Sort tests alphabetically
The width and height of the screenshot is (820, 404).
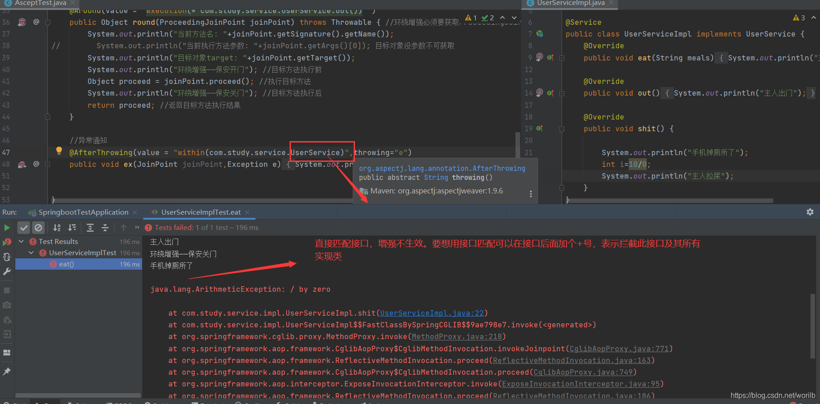pyautogui.click(x=57, y=228)
